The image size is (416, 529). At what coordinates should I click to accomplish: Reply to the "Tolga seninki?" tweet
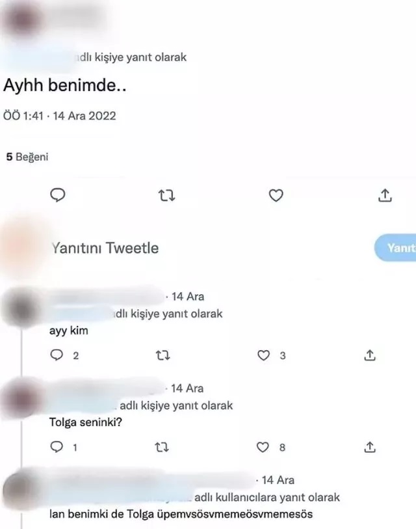[57, 446]
